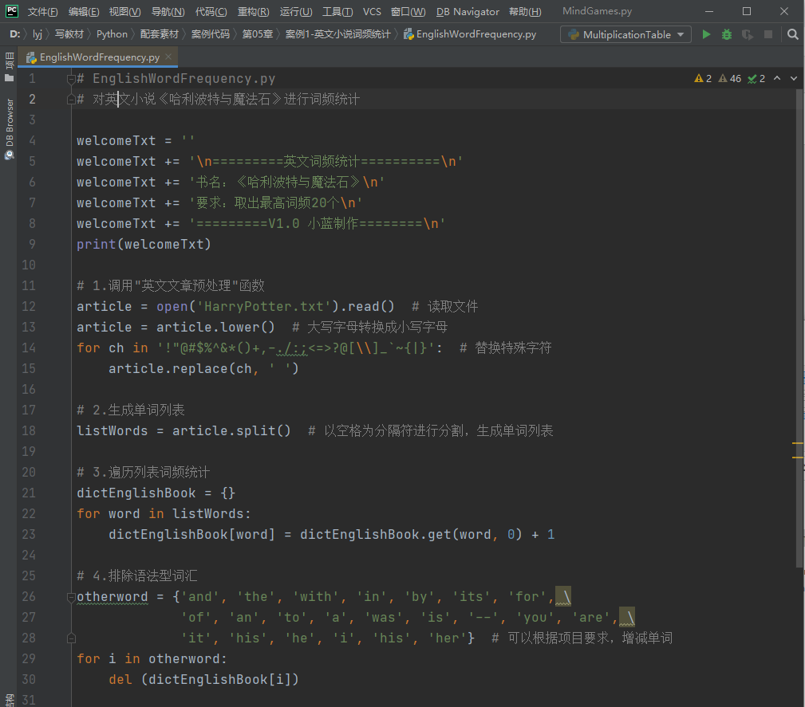Click the green Run button
The height and width of the screenshot is (707, 805).
coord(706,34)
